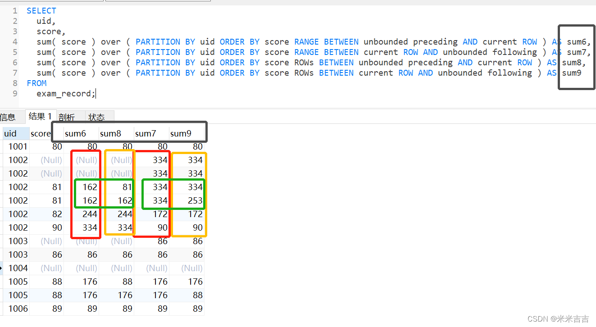Click the exam_record; table name in the query

click(66, 94)
